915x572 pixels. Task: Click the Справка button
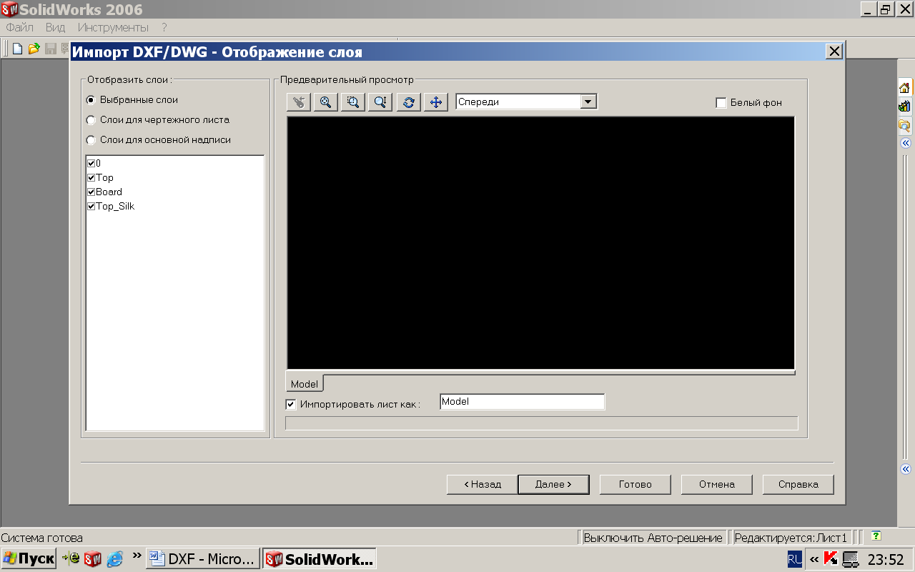point(798,484)
